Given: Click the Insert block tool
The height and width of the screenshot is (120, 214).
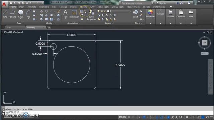Looking at the screenshot, I should click(x=135, y=14).
